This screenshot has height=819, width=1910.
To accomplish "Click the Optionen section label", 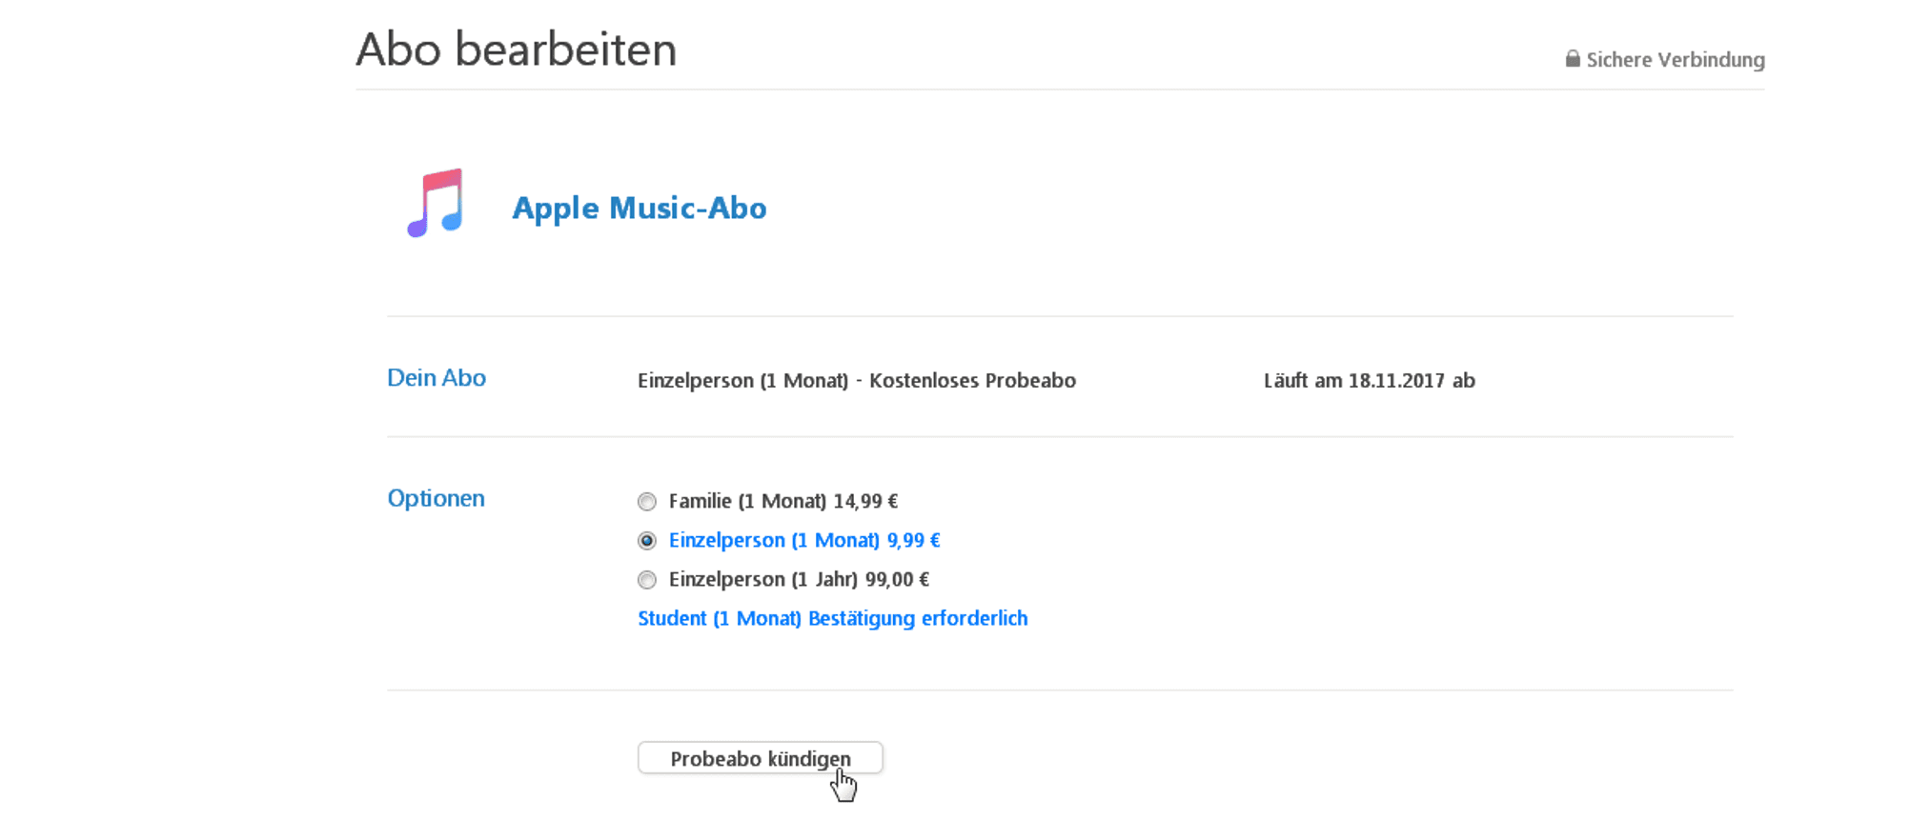I will point(435,498).
